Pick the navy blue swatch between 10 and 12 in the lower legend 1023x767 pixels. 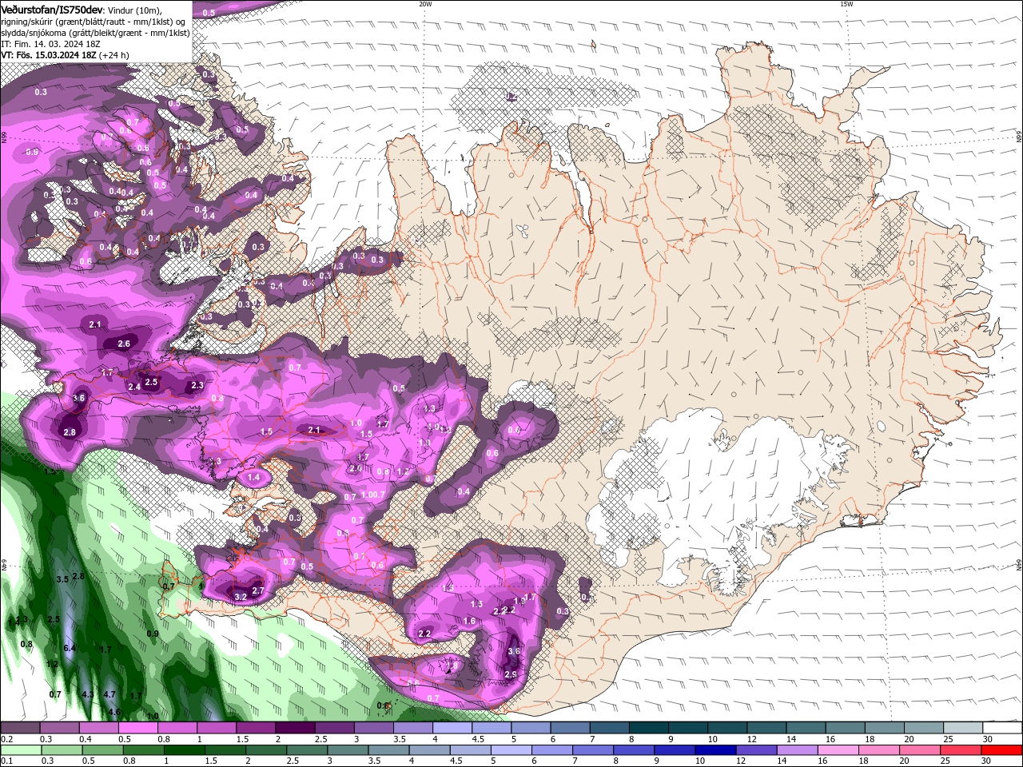click(x=714, y=750)
